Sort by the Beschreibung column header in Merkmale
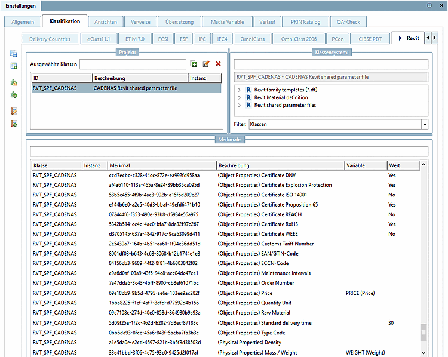 click(280, 165)
